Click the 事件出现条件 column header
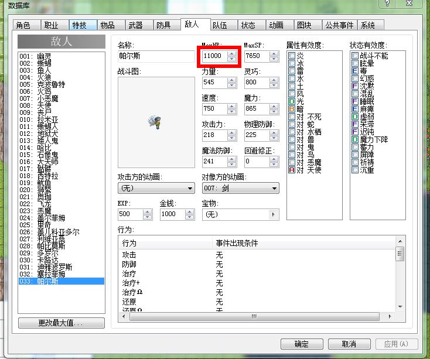Screen dimensions: 430x359 tap(303, 243)
